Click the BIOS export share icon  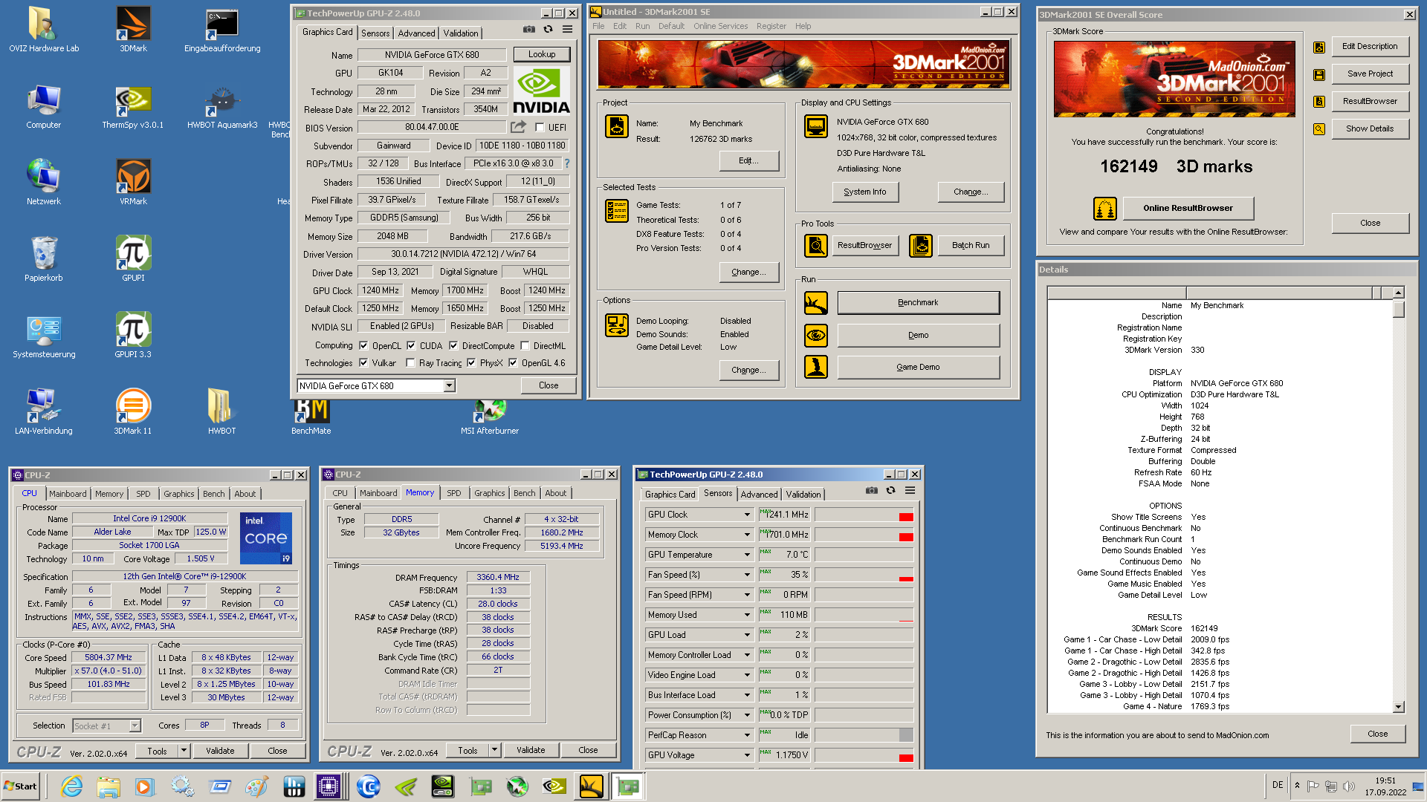click(x=518, y=127)
